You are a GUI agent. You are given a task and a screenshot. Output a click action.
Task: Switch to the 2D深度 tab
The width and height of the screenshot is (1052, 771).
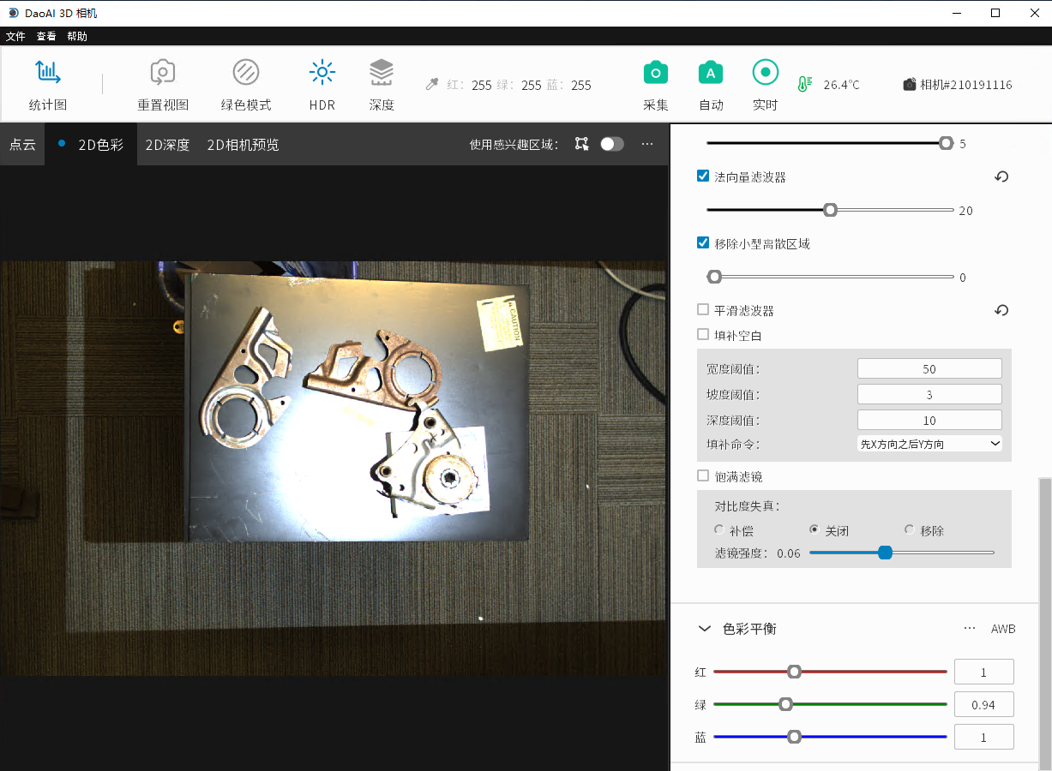pos(167,145)
